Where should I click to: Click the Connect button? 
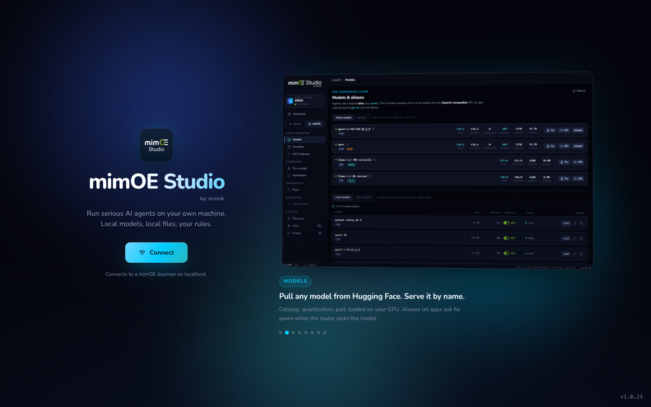click(156, 252)
